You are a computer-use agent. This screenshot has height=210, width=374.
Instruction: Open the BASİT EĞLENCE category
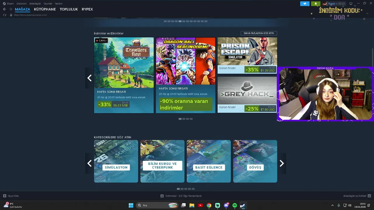tap(209, 161)
